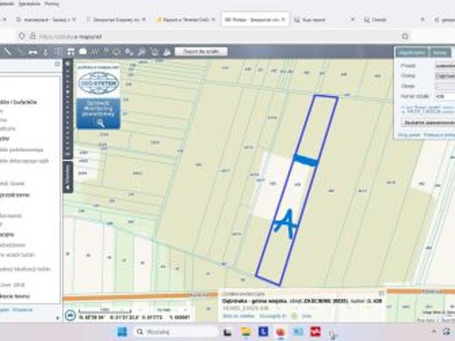This screenshot has height=341, width=455.
Task: Click the white speech bubble toolbar icon
Action: 83,52
